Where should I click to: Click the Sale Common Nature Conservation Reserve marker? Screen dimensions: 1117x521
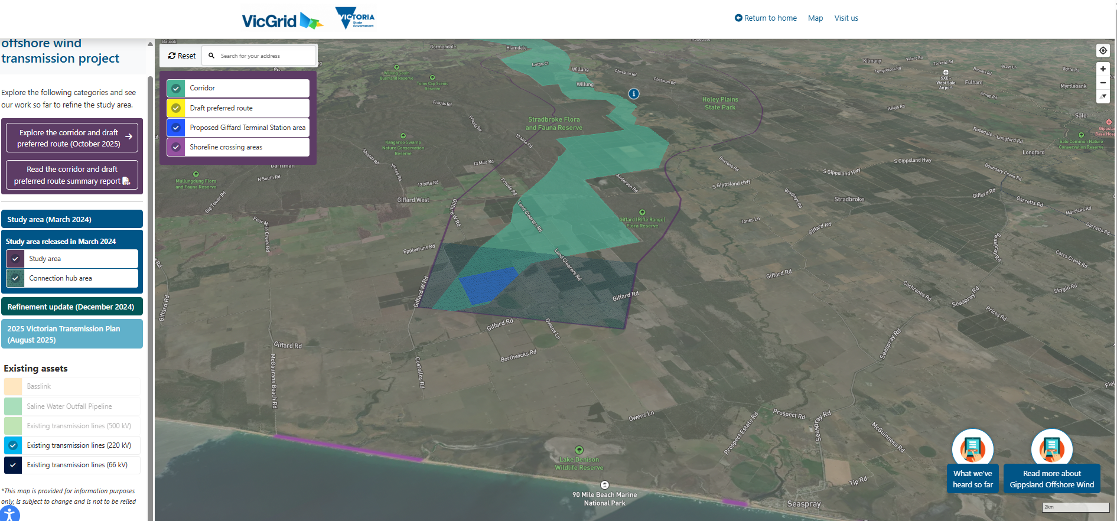point(1081,135)
